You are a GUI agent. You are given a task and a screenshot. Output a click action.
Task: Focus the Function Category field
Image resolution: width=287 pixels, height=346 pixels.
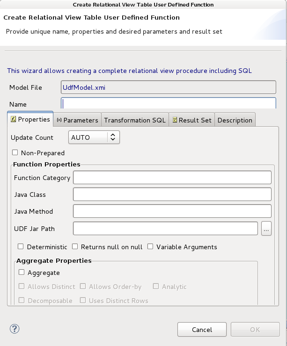pyautogui.click(x=172, y=178)
